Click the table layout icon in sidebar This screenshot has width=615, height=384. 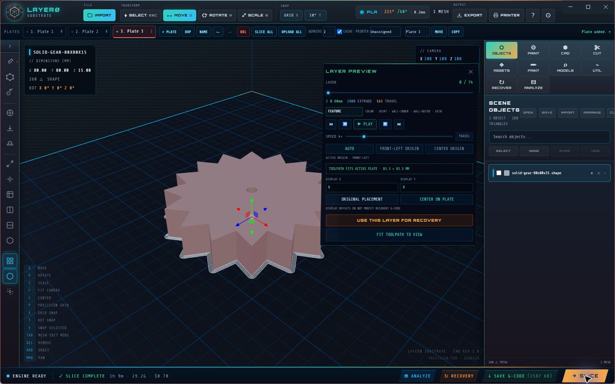tap(10, 194)
